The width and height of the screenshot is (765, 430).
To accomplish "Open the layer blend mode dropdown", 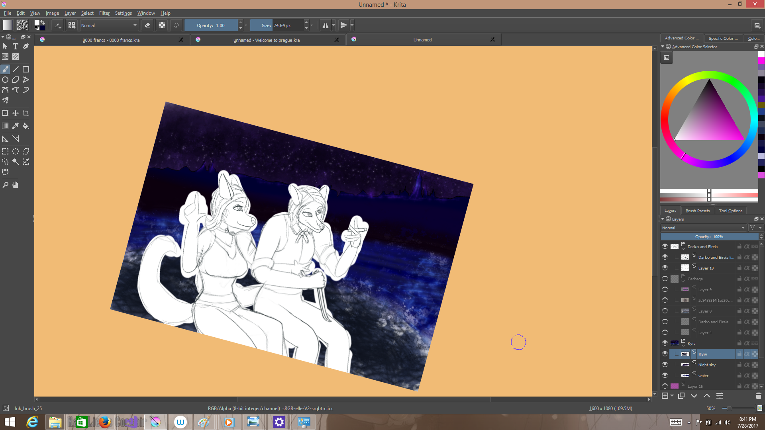I will (703, 228).
